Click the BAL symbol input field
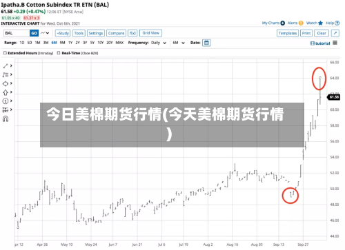 point(17,33)
